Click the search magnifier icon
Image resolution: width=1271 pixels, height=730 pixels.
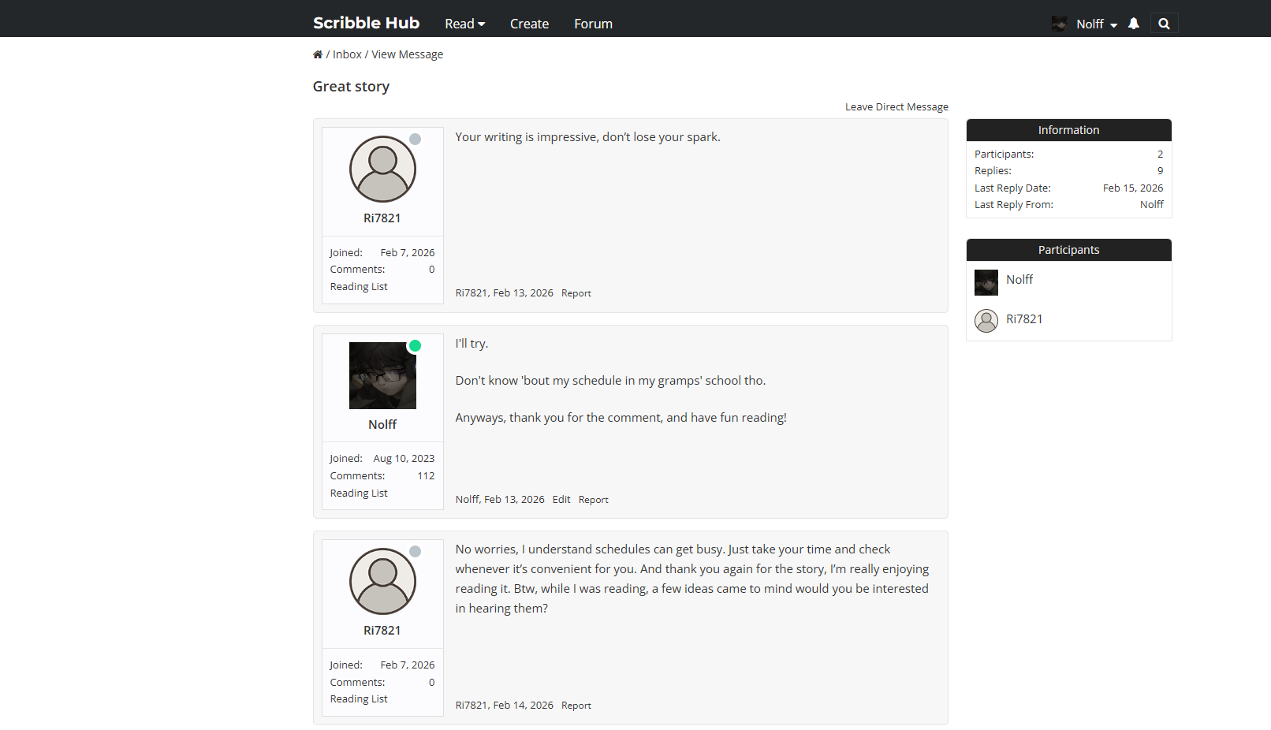1164,24
